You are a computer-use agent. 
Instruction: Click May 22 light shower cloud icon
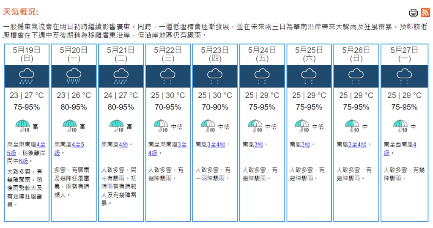click(x=167, y=76)
